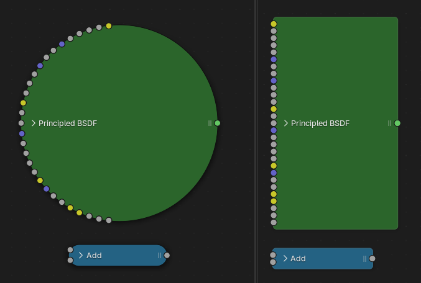Viewport: 421px width, 283px height.
Task: Expand the Add node in right panel
Action: (x=285, y=259)
